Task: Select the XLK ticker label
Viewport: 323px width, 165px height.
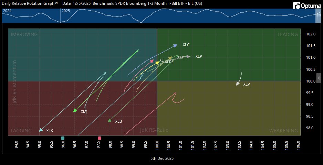Action: point(50,130)
